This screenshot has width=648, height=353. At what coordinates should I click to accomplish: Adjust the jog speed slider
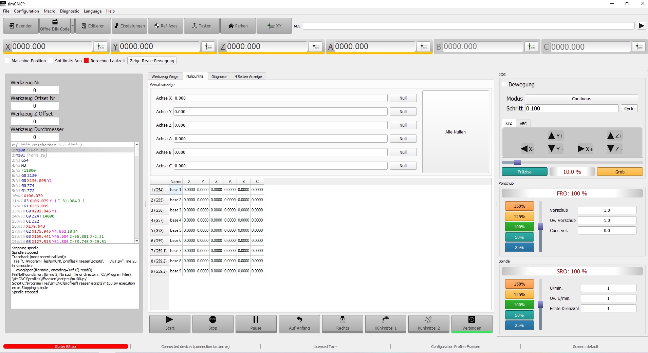[517, 163]
